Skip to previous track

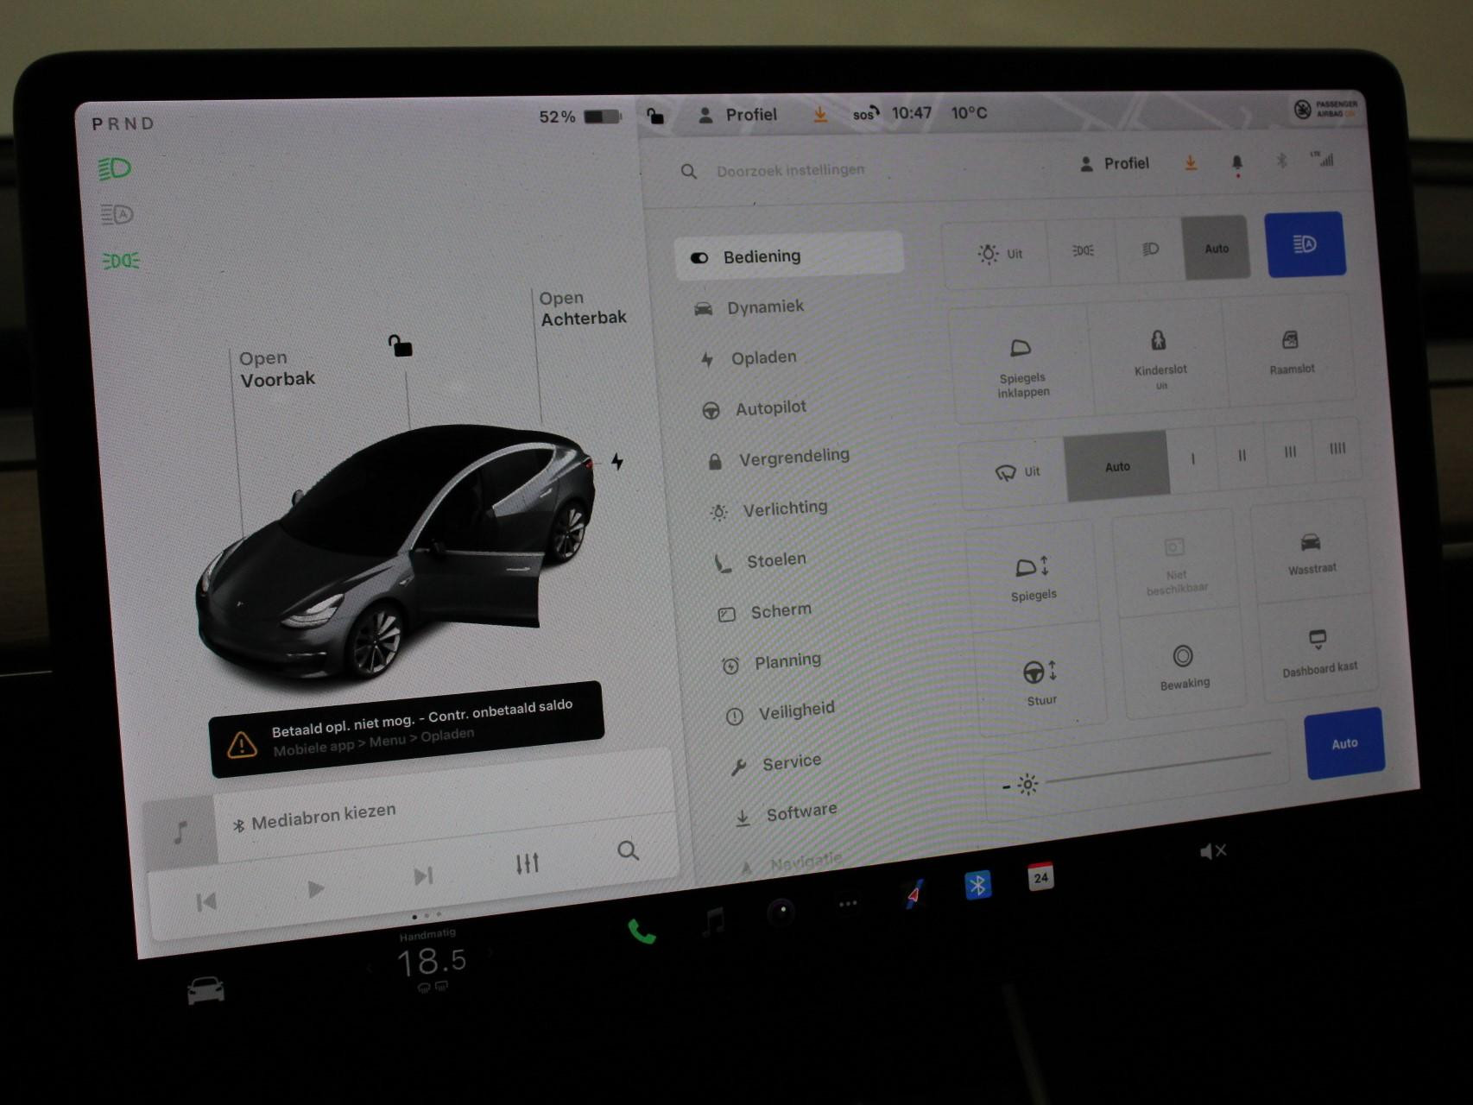tap(206, 902)
